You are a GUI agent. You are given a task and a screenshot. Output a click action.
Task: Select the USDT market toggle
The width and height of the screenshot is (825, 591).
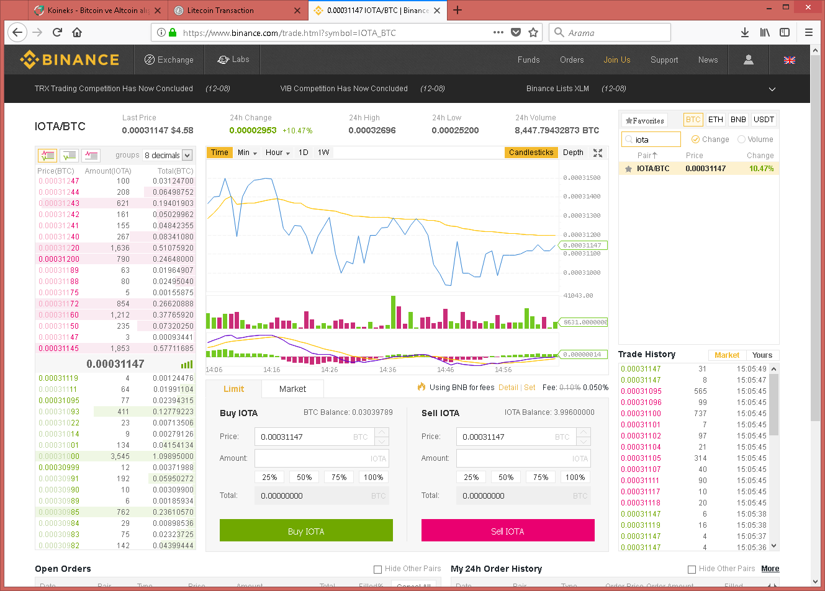coord(764,120)
